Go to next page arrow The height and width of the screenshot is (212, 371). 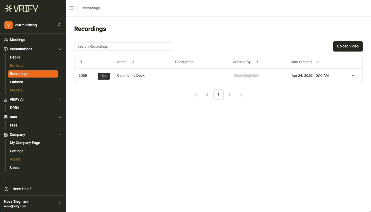click(x=230, y=95)
